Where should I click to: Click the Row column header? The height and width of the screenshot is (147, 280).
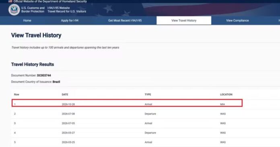click(16, 94)
